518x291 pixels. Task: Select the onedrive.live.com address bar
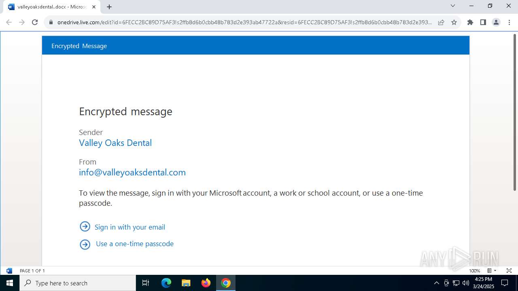coord(244,22)
